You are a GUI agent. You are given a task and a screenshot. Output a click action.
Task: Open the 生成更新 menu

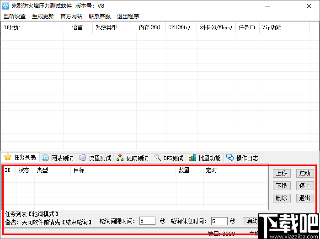43,16
